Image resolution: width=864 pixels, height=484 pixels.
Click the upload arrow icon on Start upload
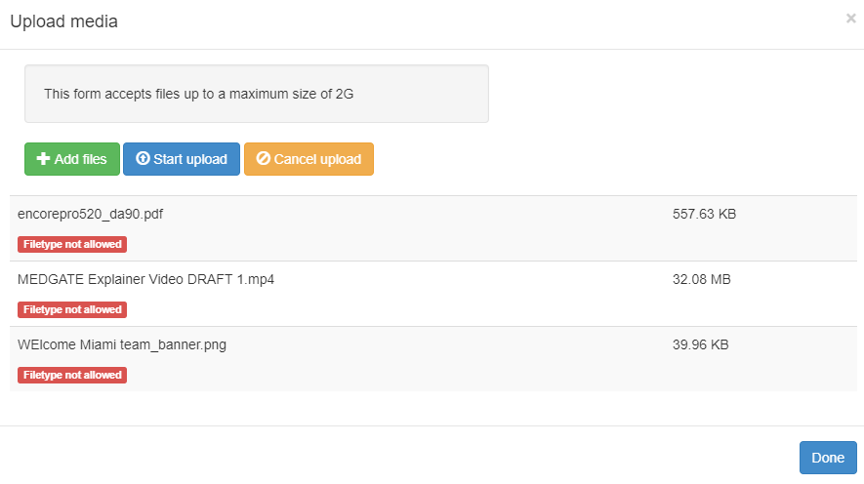(143, 159)
